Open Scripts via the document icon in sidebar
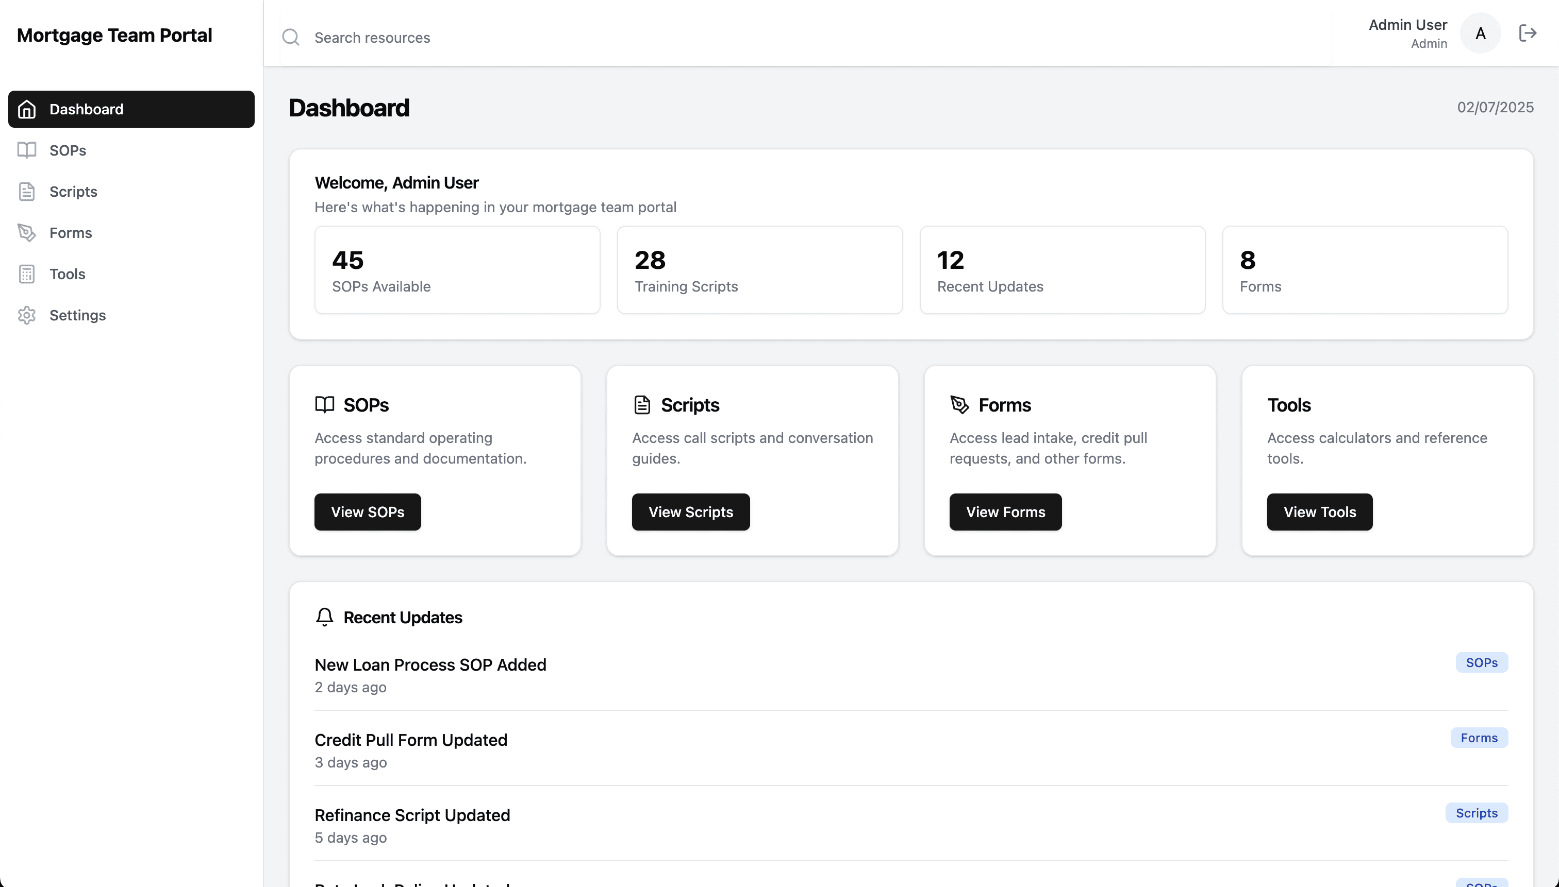This screenshot has width=1559, height=887. pos(27,191)
